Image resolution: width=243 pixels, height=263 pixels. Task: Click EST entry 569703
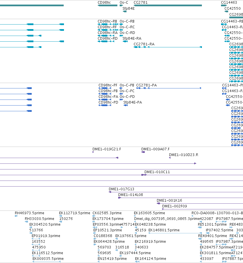(105, 247)
